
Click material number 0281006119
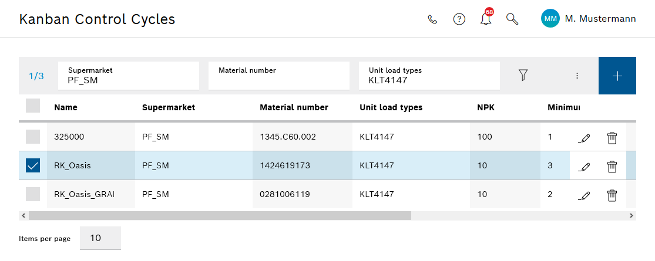point(285,194)
